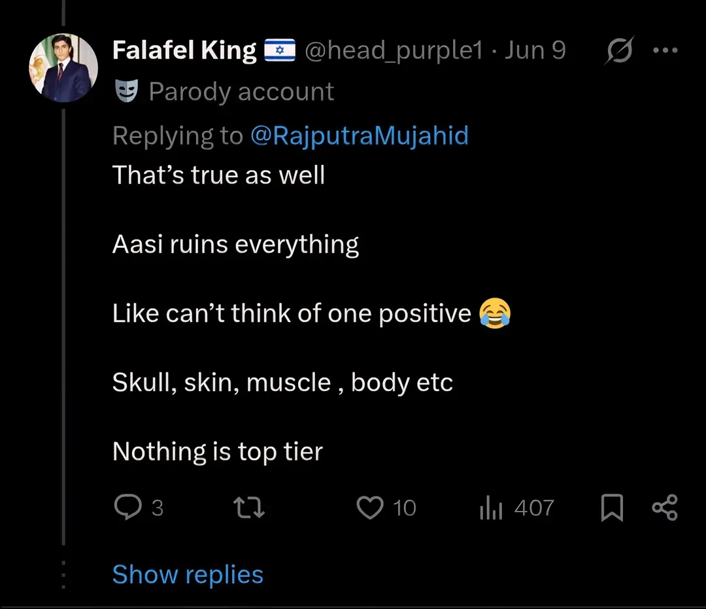Click the Falafel King profile avatar
This screenshot has height=609, width=706.
point(63,69)
